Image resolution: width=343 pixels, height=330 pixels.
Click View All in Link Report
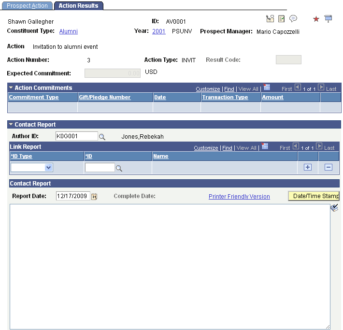(246, 148)
